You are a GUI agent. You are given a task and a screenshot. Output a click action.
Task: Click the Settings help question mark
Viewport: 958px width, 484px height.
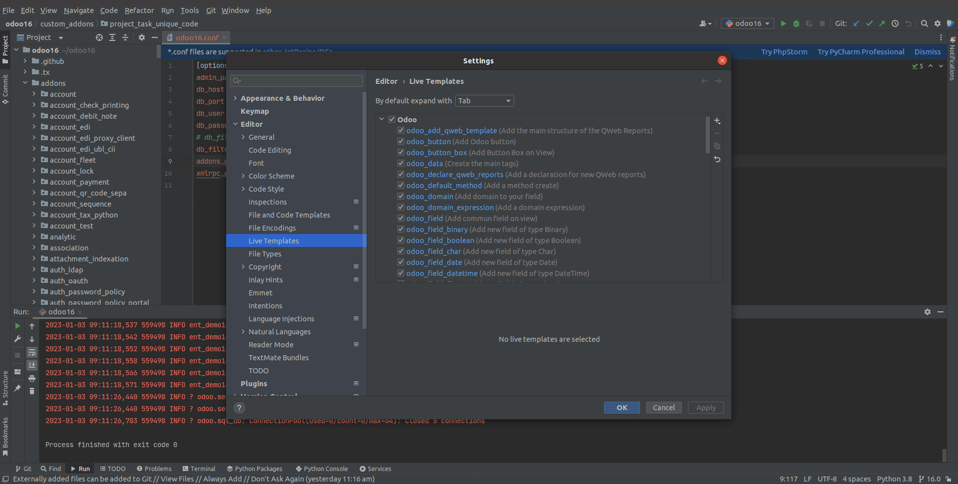coord(239,408)
